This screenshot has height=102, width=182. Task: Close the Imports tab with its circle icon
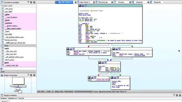(x=130, y=2)
